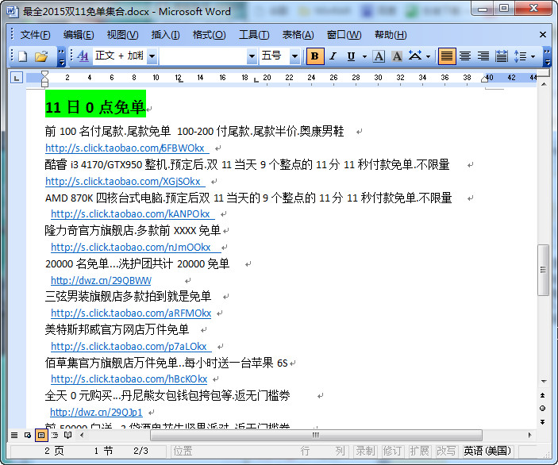This screenshot has height=465, width=558.
Task: Switch to Reading Layout view
Action: click(68, 435)
